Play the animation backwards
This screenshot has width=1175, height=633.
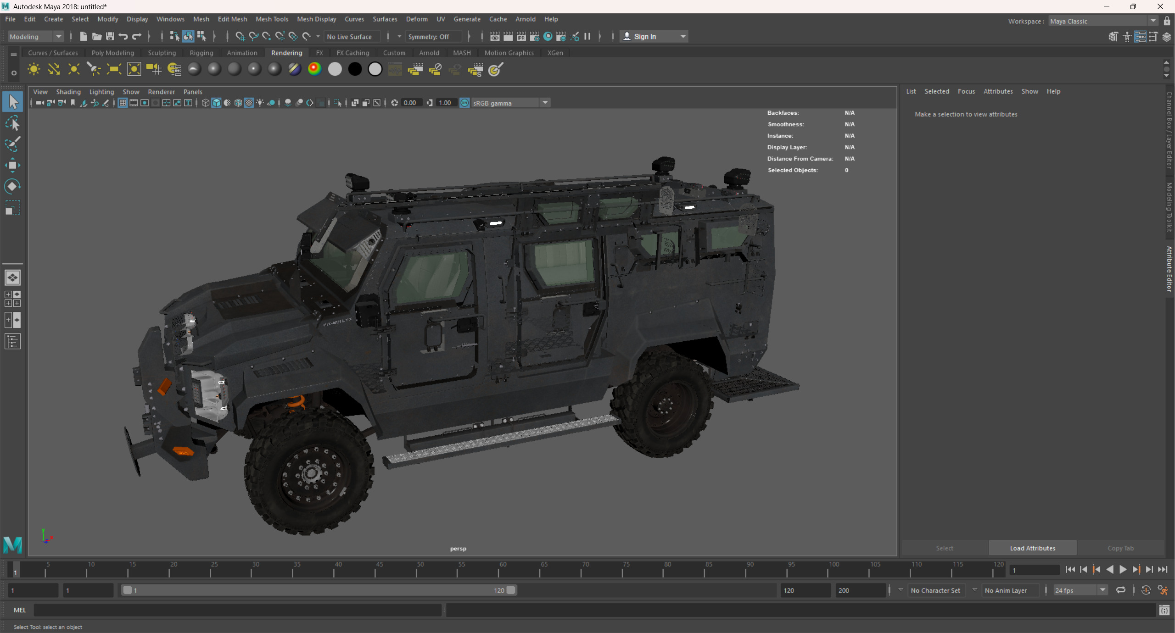(1110, 569)
